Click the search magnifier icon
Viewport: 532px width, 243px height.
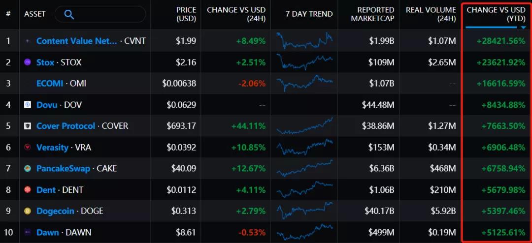69,14
